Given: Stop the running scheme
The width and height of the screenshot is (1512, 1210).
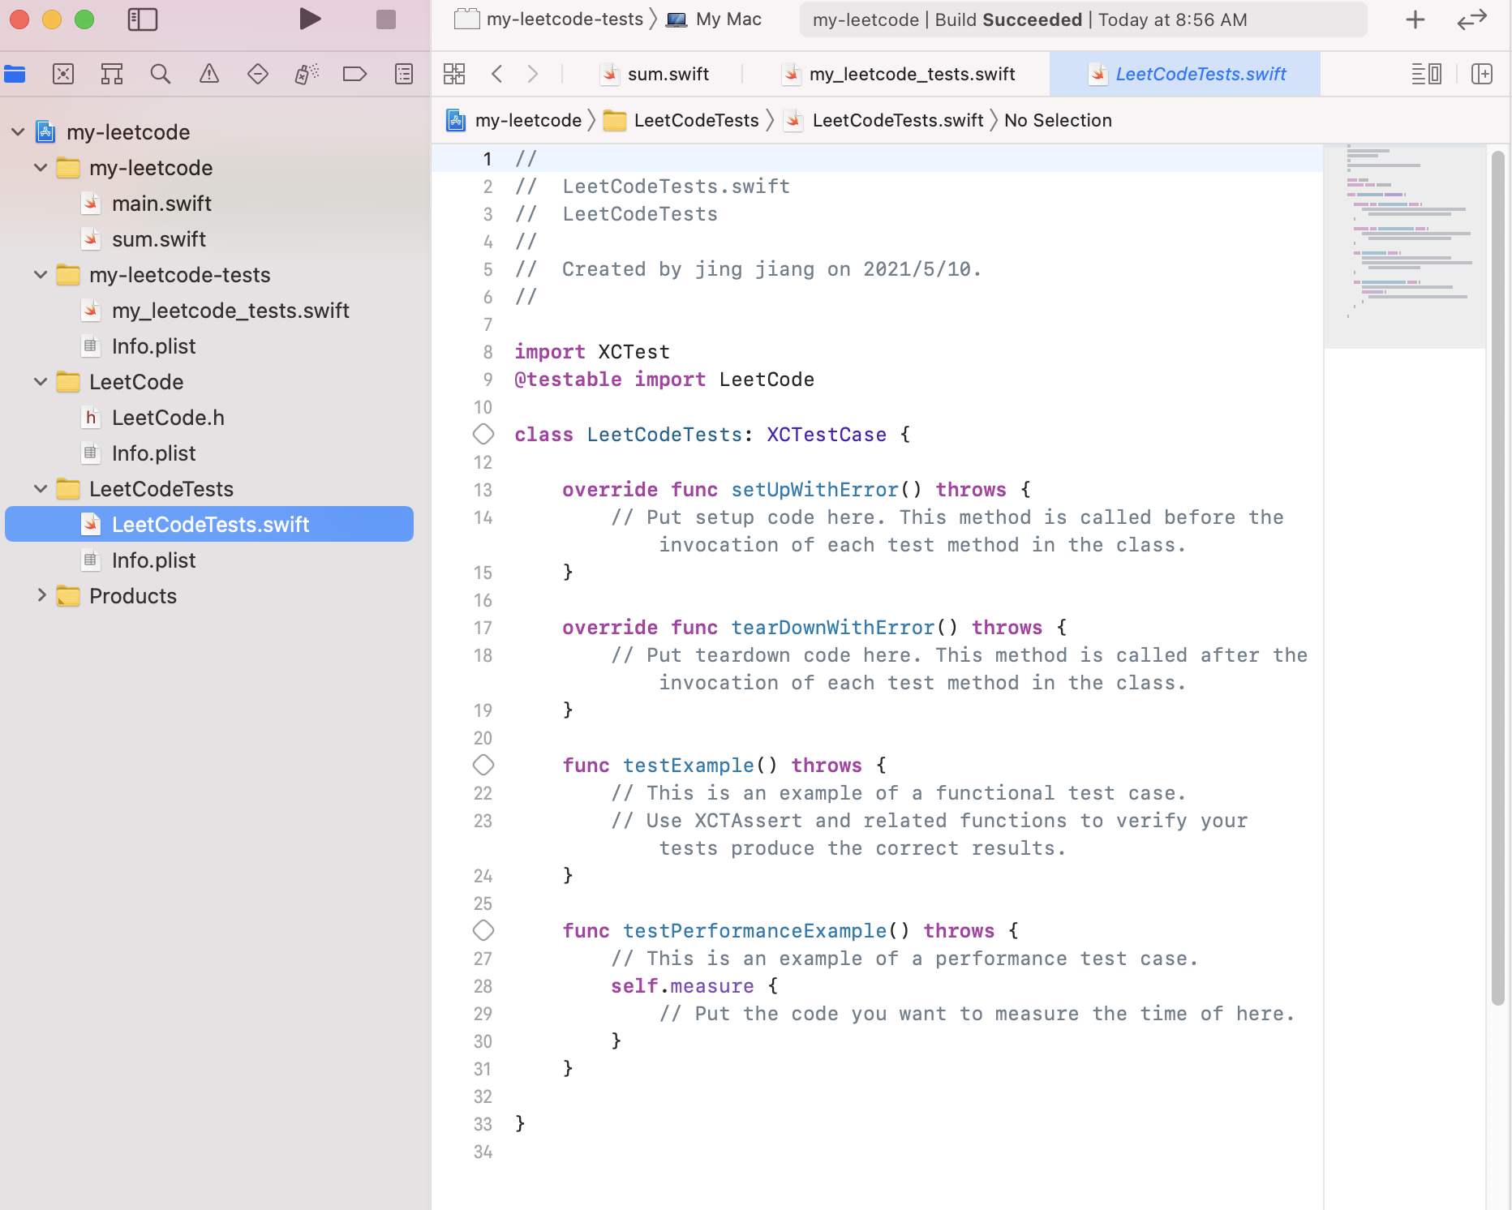Looking at the screenshot, I should pos(386,19).
